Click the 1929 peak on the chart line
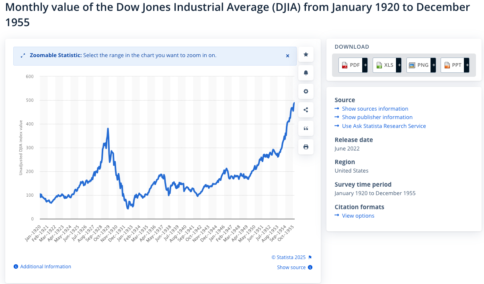 (108, 129)
